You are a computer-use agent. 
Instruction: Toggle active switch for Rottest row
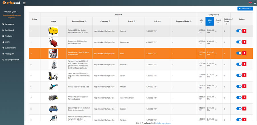239,31
